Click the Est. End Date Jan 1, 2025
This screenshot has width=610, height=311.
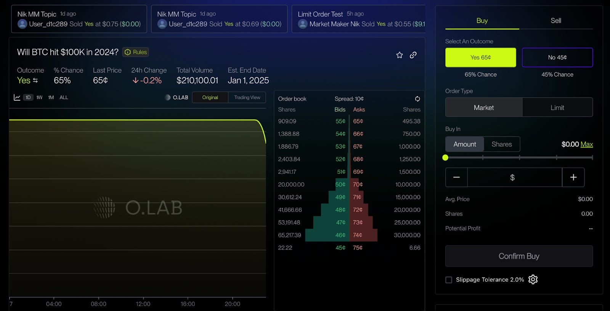click(248, 80)
